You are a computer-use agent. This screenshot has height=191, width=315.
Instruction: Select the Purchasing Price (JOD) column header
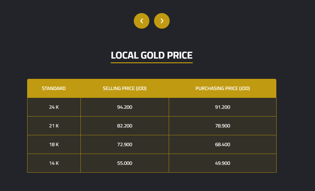click(x=222, y=88)
